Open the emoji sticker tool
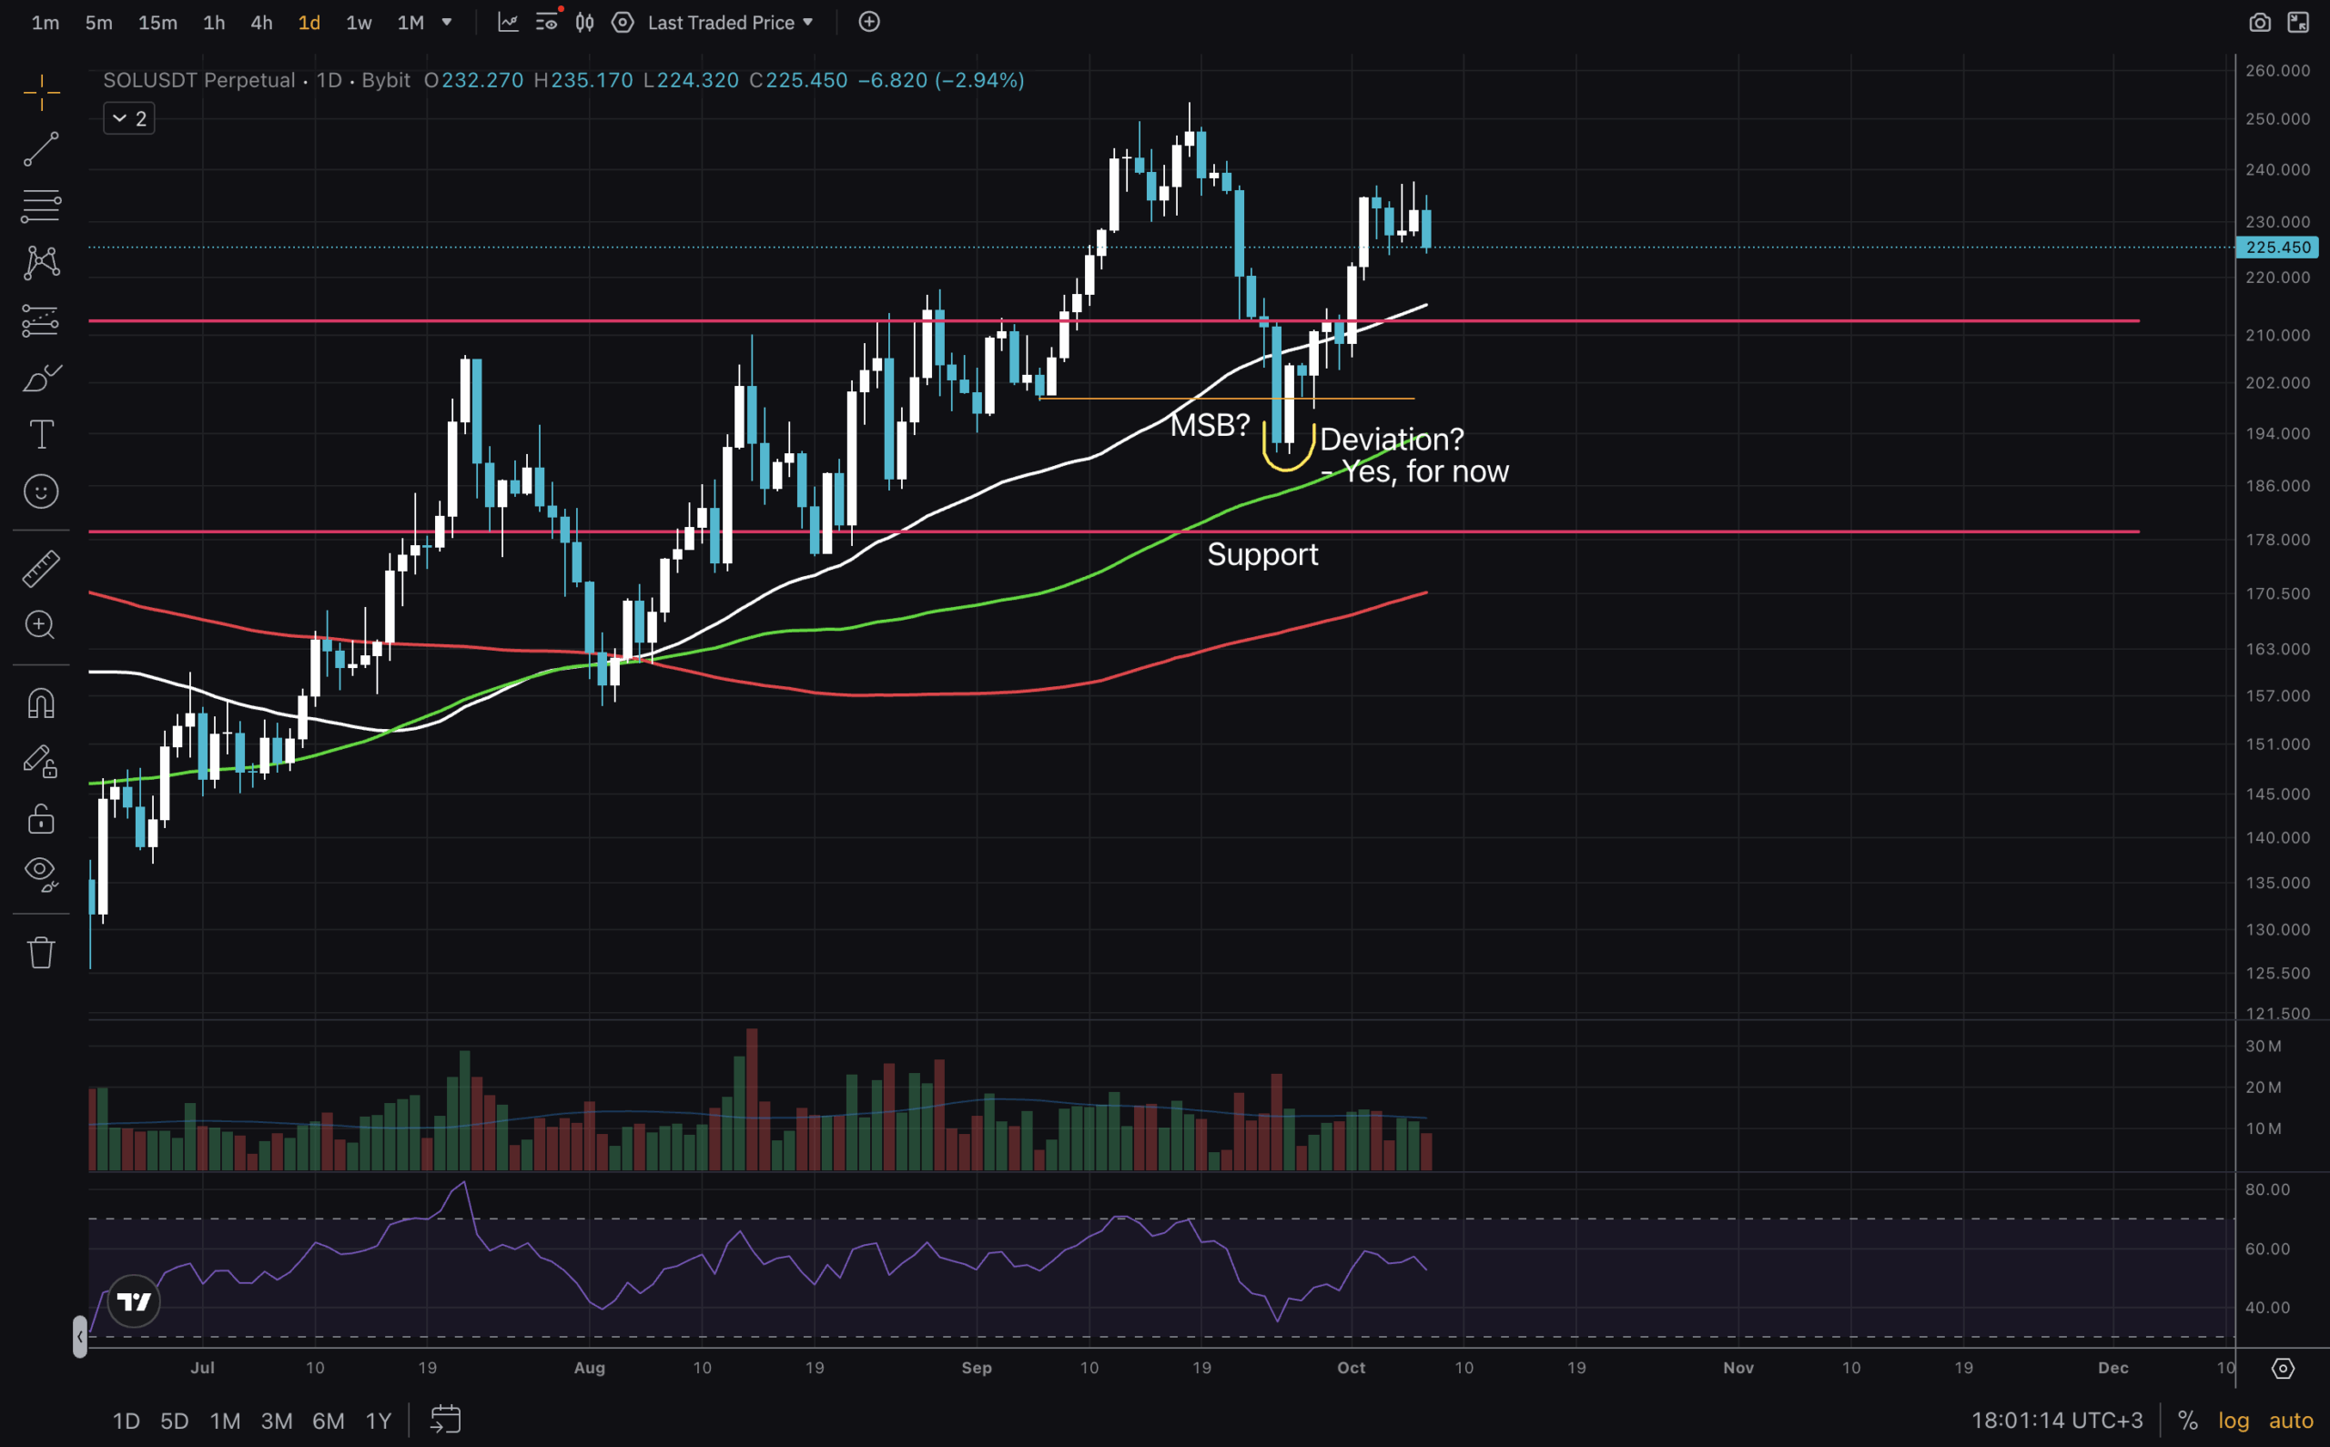The image size is (2330, 1447). 40,492
